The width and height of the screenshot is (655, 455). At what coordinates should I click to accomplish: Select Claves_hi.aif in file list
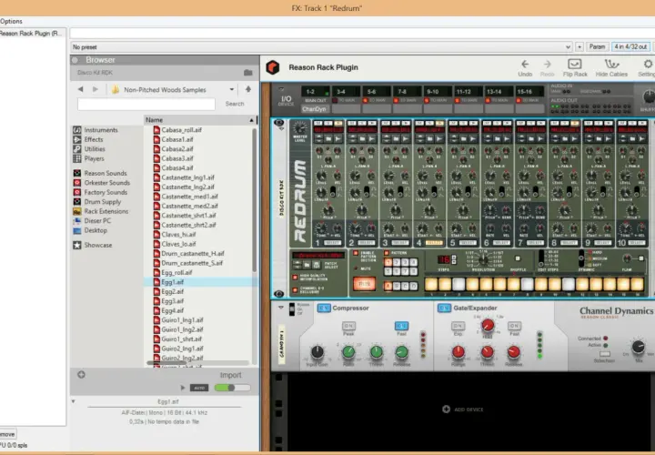point(178,235)
